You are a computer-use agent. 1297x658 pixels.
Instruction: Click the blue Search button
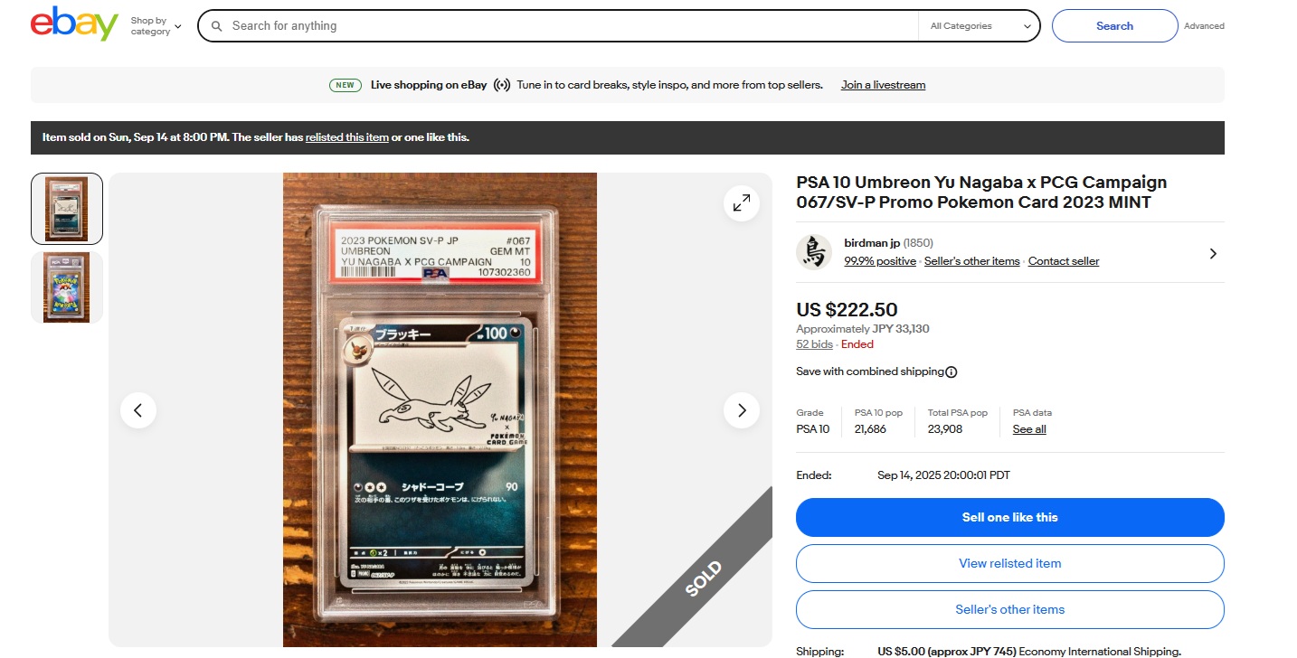1114,26
